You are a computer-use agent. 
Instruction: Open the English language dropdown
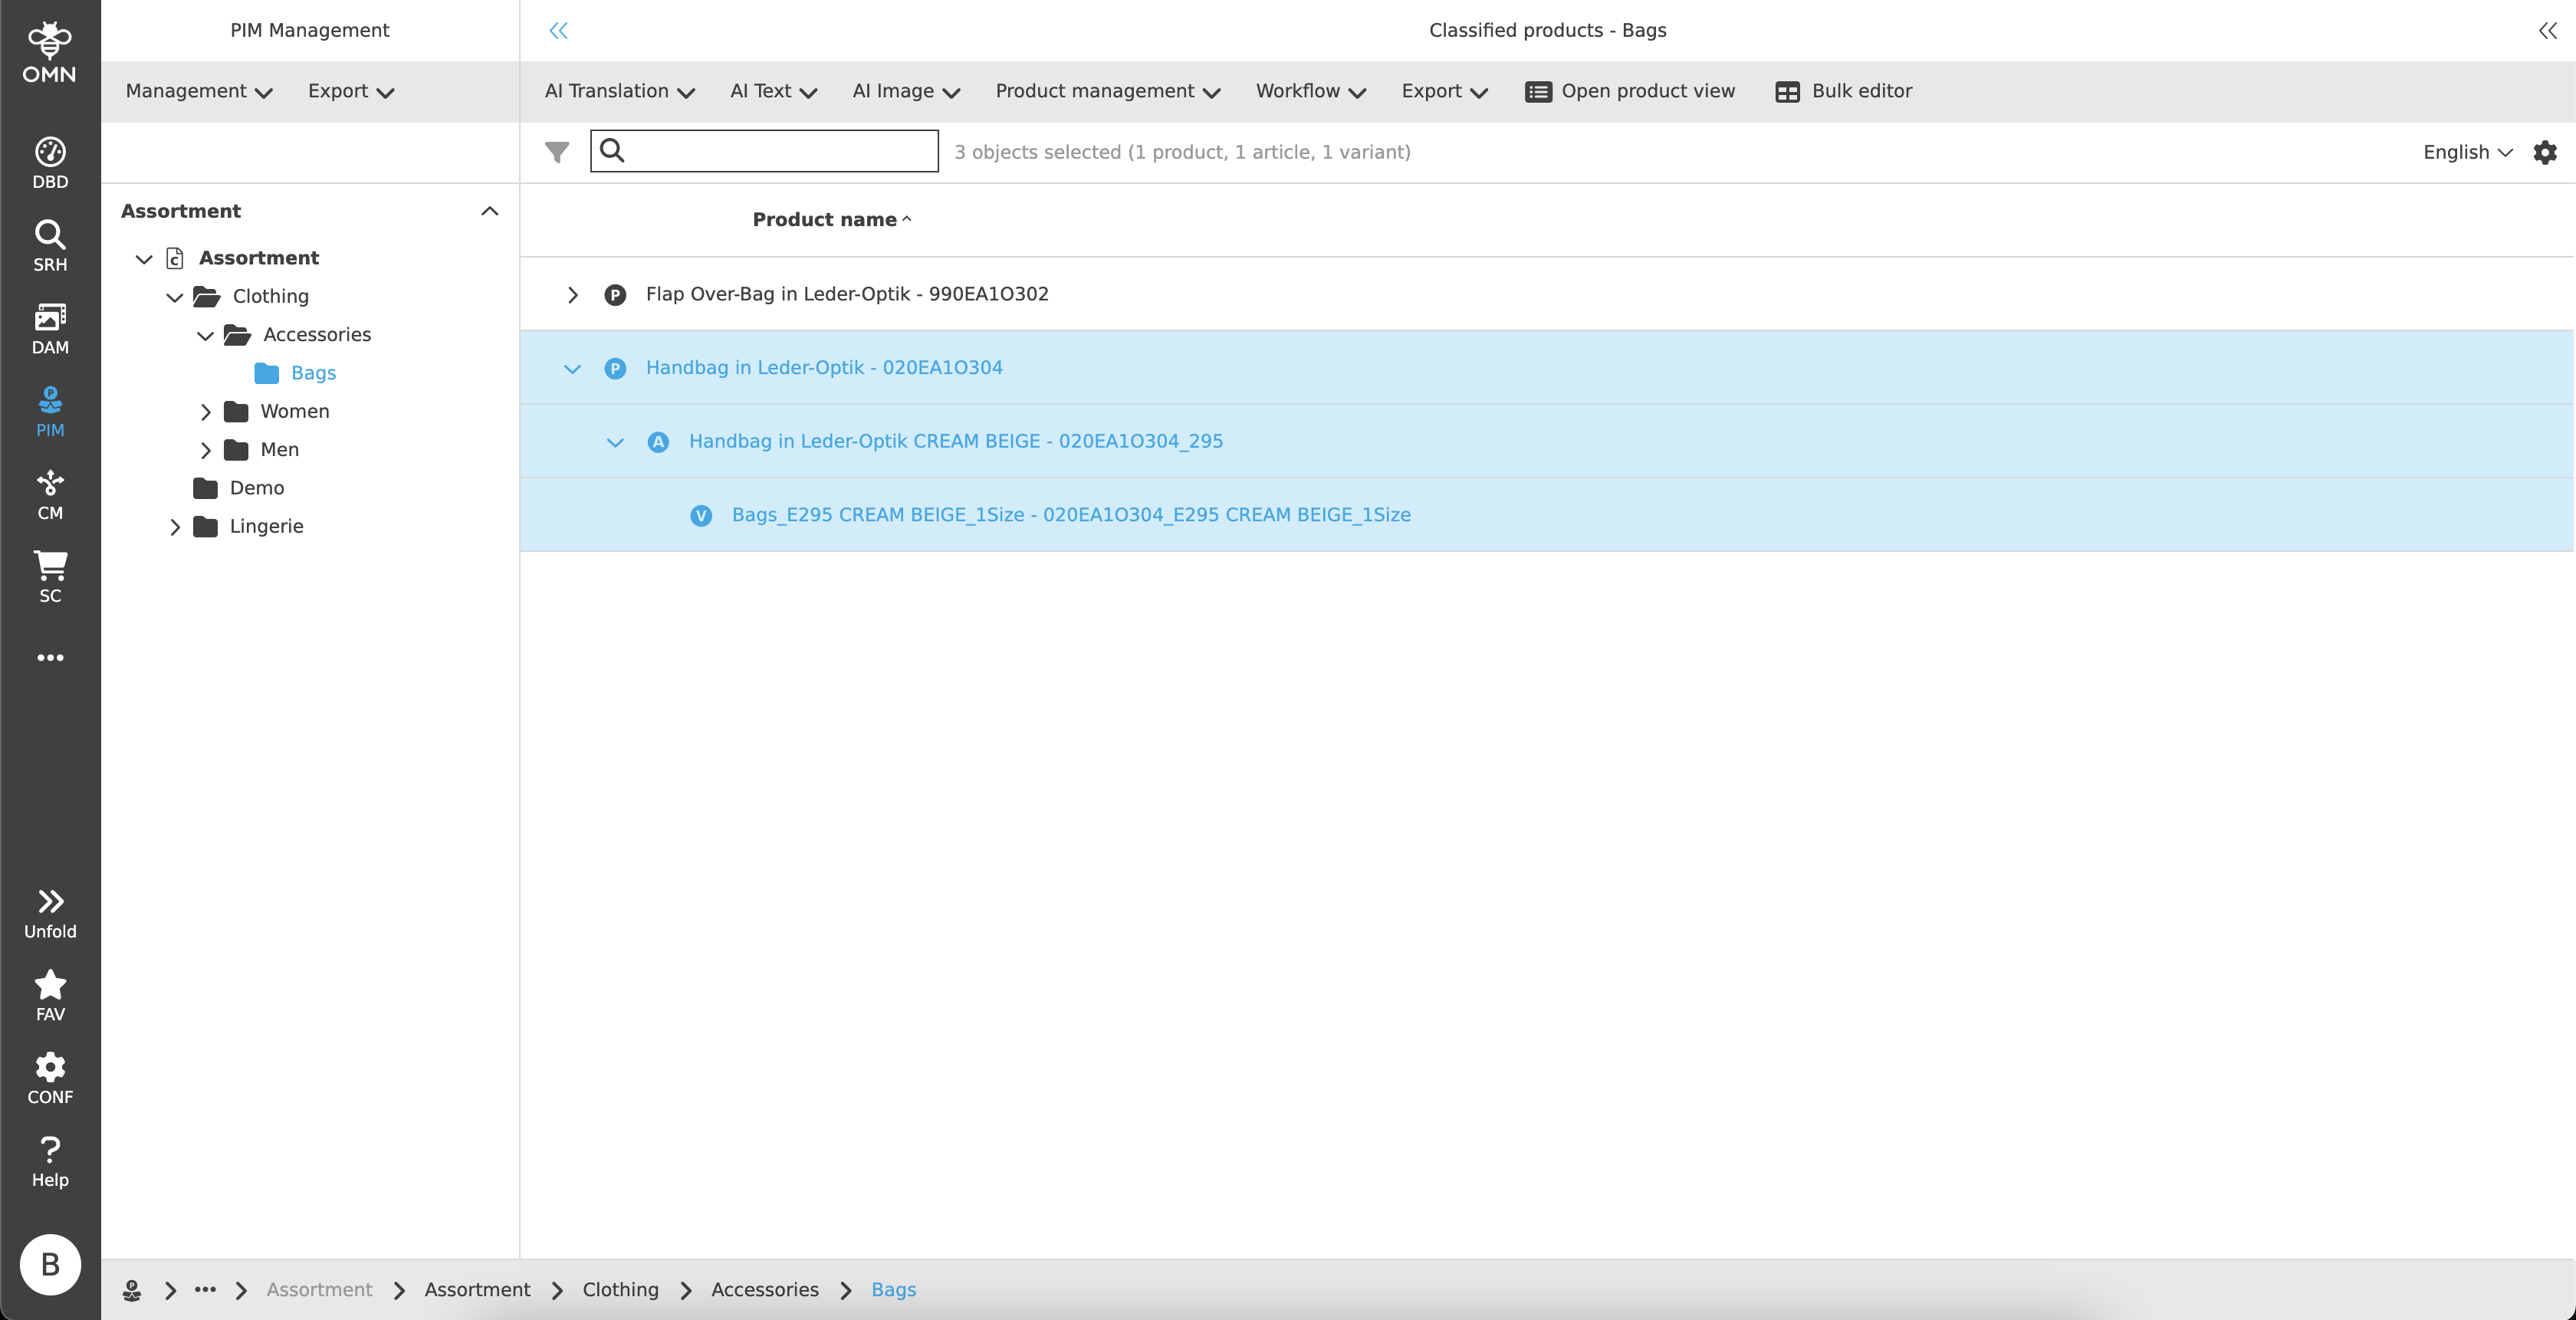click(x=2466, y=152)
